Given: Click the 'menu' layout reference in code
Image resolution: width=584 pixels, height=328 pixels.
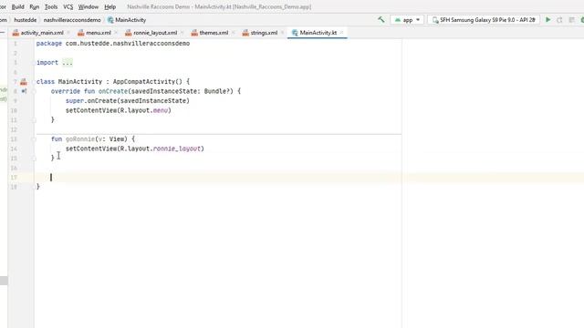Looking at the screenshot, I should (161, 110).
